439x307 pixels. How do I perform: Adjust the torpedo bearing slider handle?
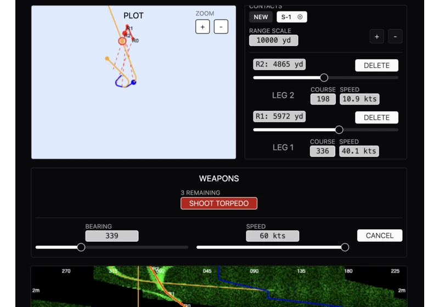coord(81,247)
